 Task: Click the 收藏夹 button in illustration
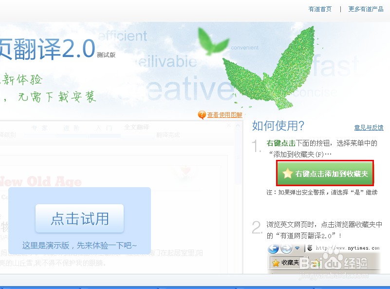[x=286, y=263]
